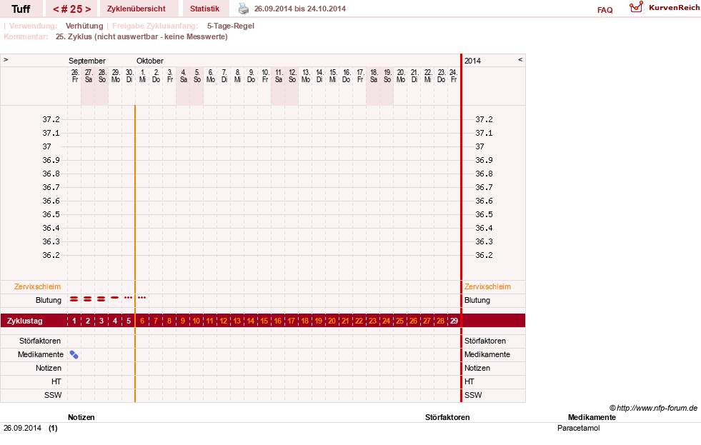Click the '(1)' reference number in legend
This screenshot has height=445, width=701.
tap(53, 428)
